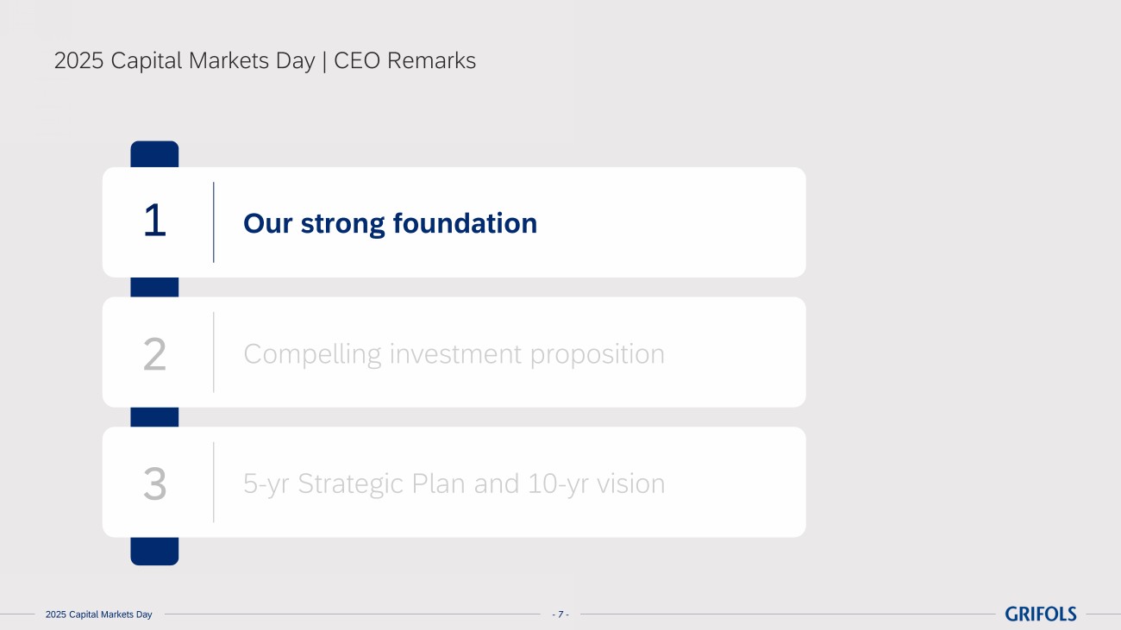Click the vertical divider in card 1

click(x=213, y=221)
